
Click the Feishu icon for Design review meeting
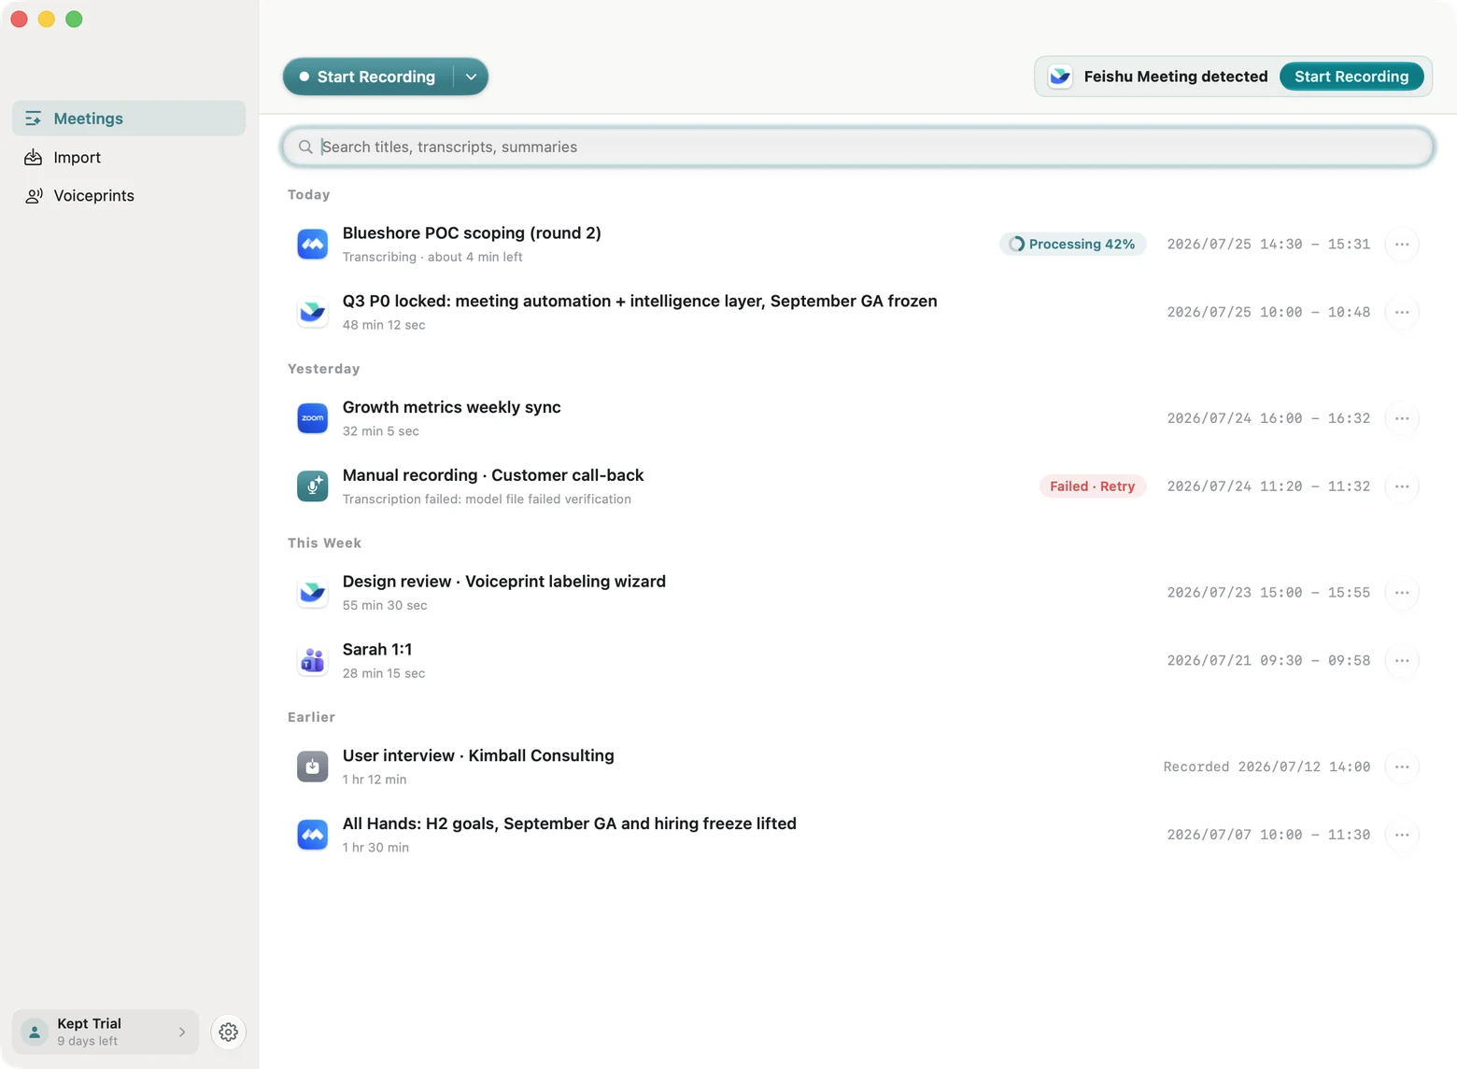coord(313,593)
